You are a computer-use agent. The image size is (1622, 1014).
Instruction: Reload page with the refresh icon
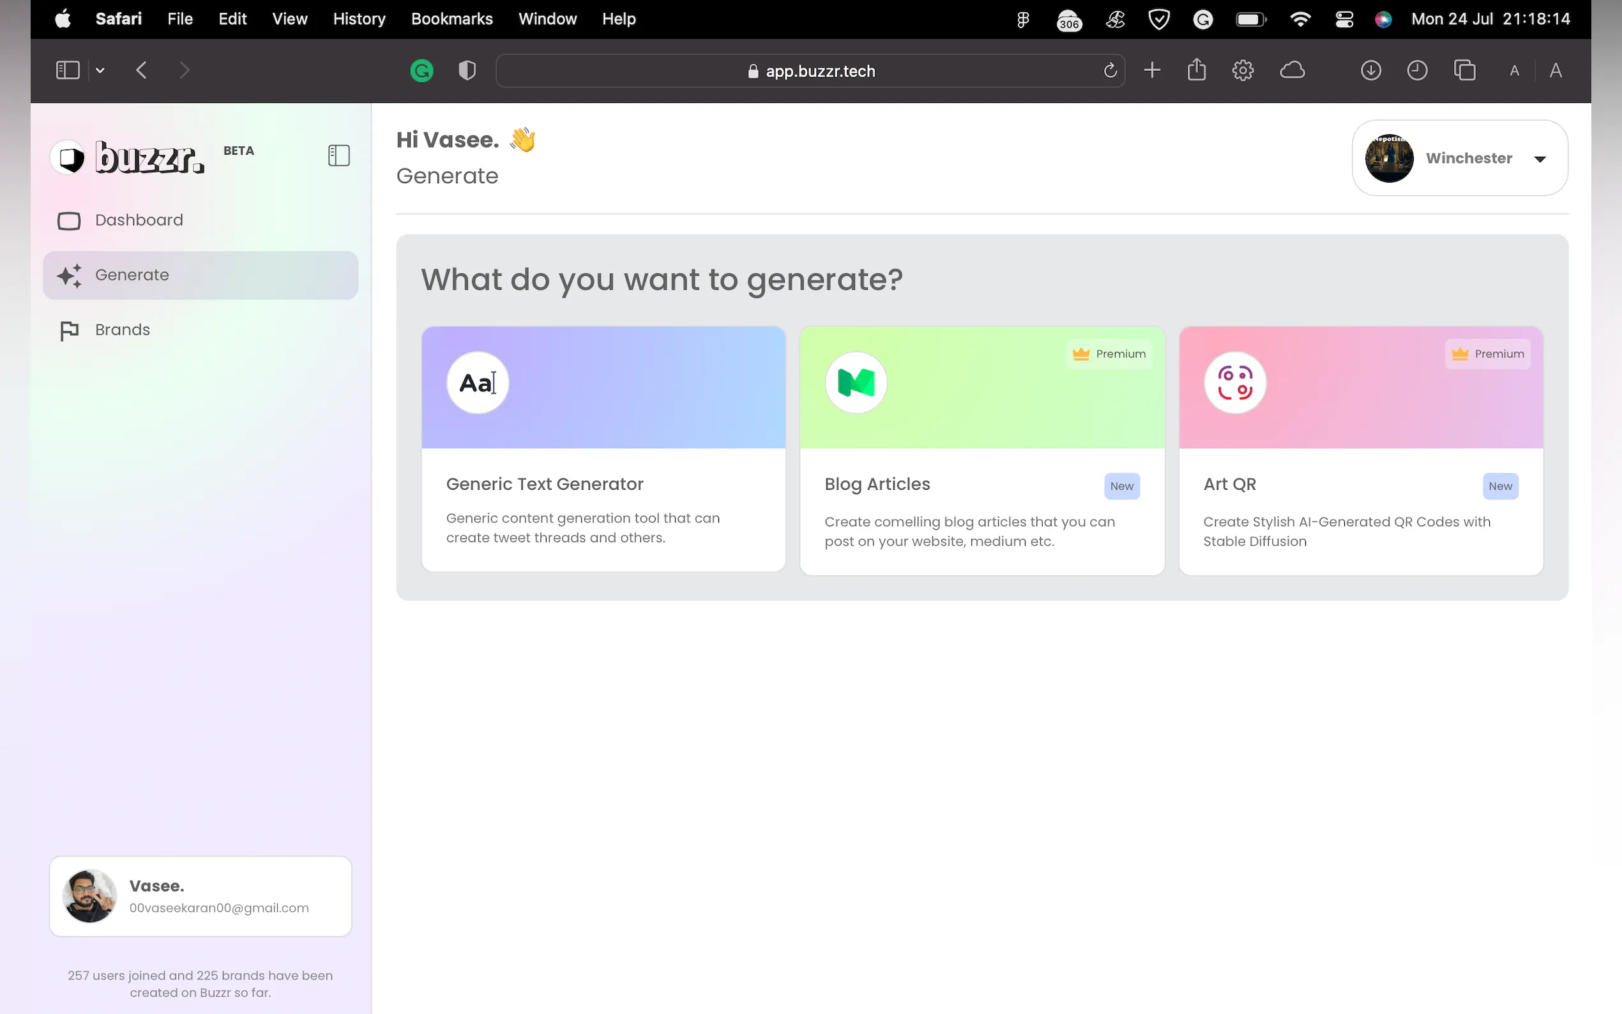pos(1110,70)
